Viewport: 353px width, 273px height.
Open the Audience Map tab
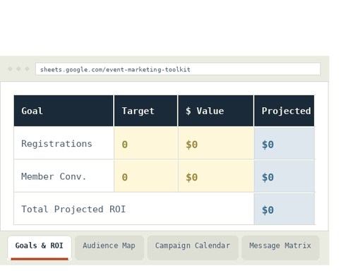point(109,248)
